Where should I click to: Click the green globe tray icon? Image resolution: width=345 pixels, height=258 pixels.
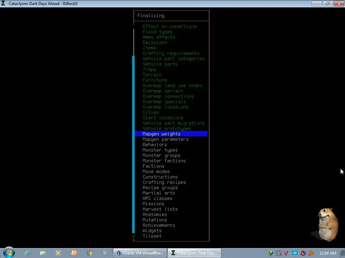pos(271,253)
